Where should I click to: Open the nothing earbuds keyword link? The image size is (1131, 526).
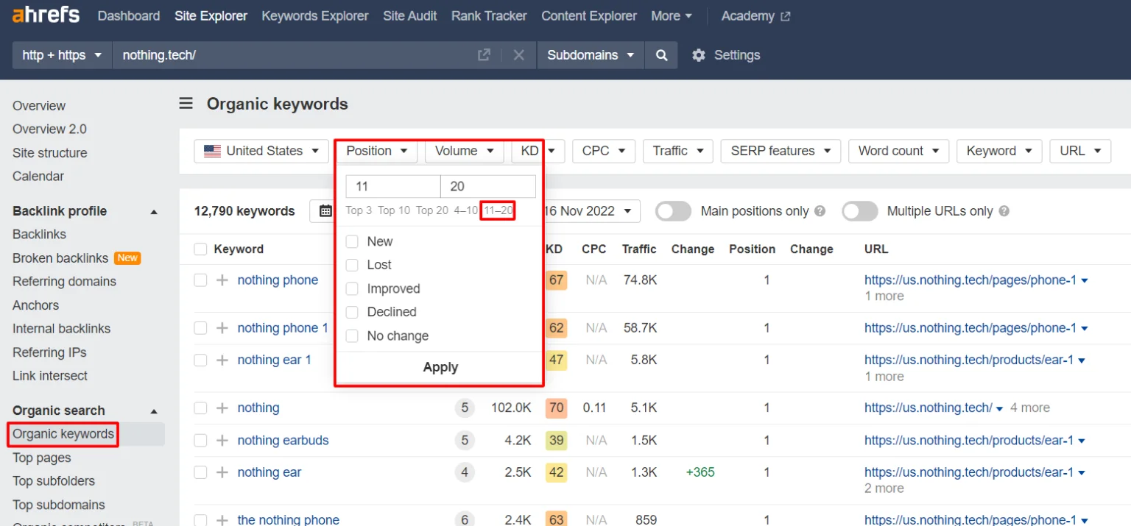coord(283,441)
